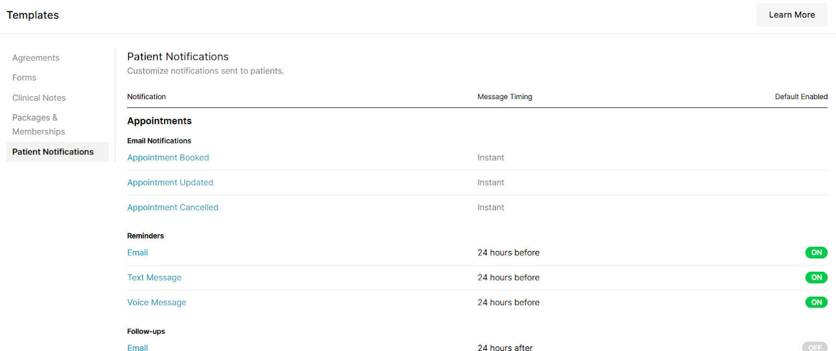Screen dimensions: 836x351
Task: Click the Learn More button
Action: click(x=791, y=15)
